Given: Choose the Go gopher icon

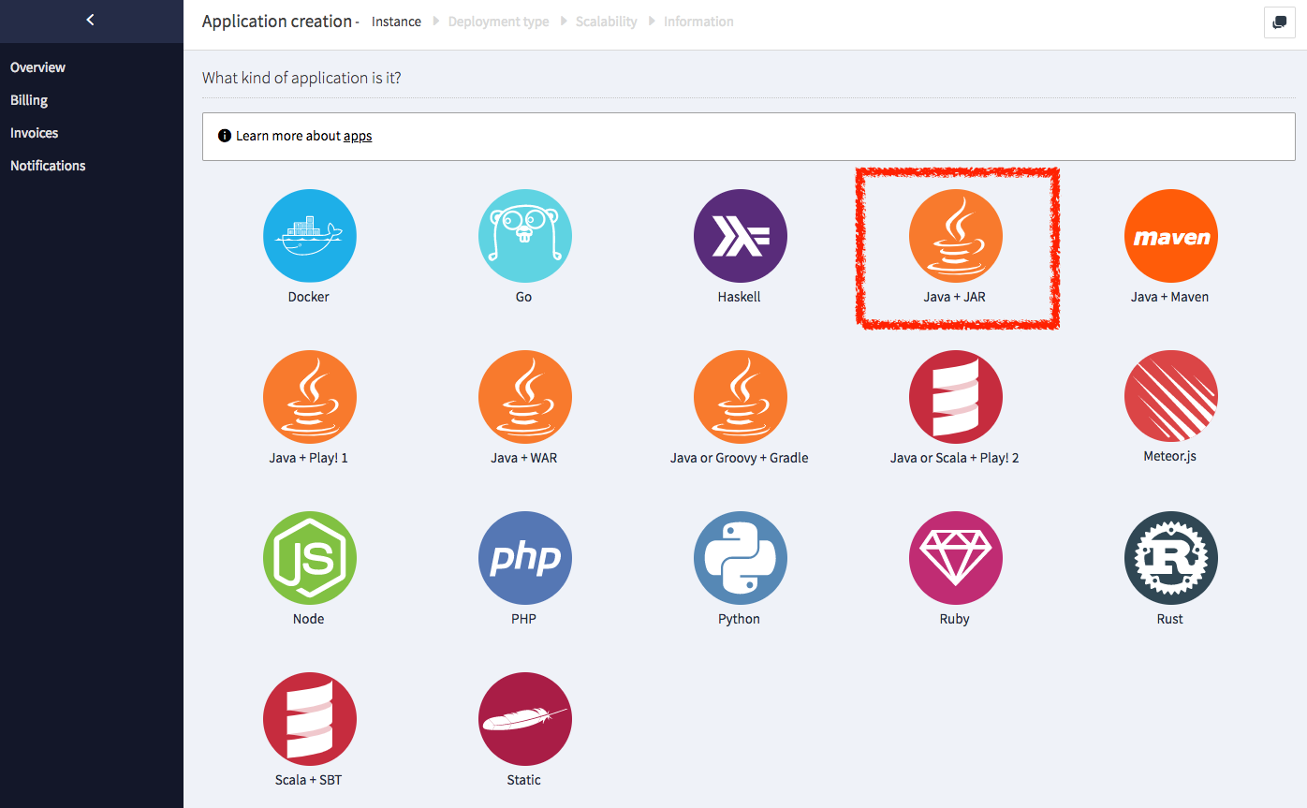Looking at the screenshot, I should (524, 236).
